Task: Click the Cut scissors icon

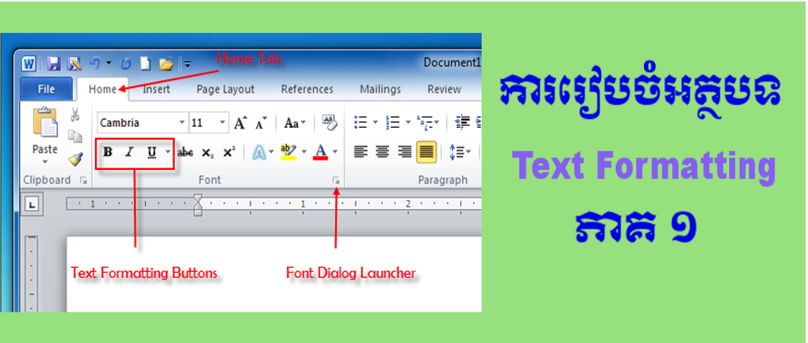Action: point(75,114)
